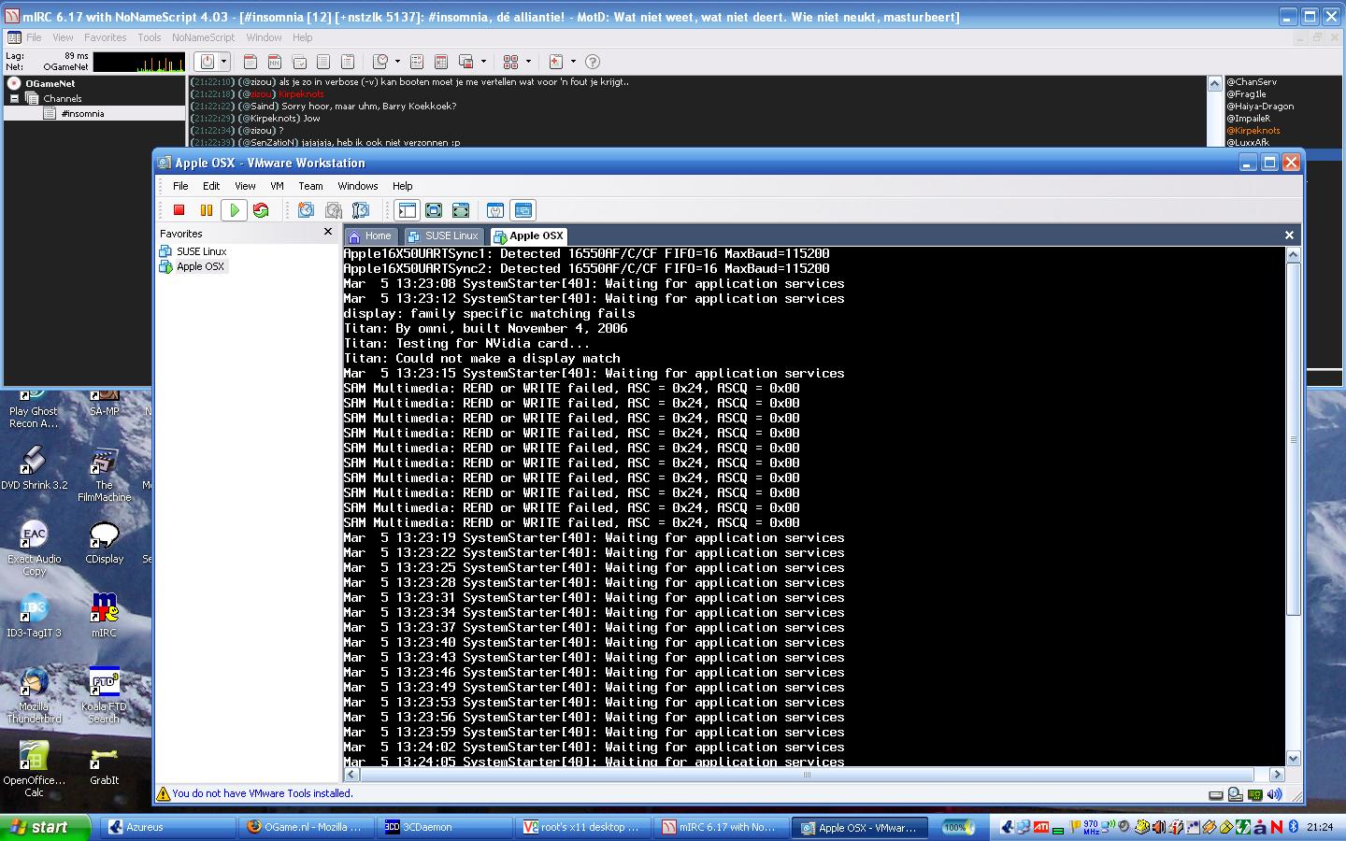Click the green power on play button
Viewport: 1346px width, 841px height.
pos(234,210)
